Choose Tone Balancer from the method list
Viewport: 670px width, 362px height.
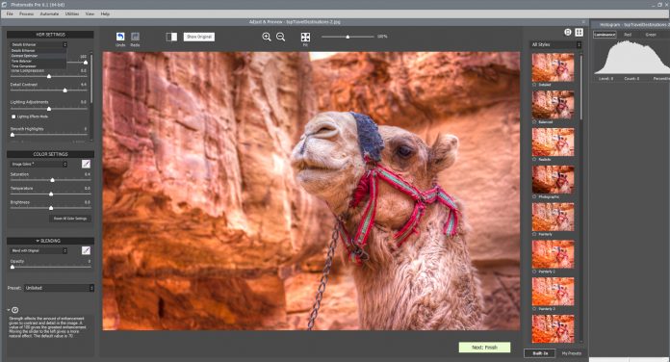click(x=39, y=61)
